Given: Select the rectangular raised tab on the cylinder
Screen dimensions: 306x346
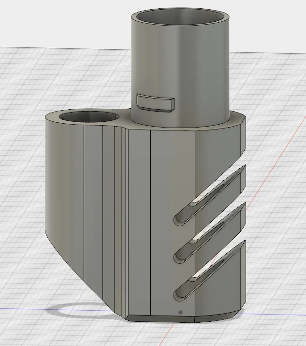Looking at the screenshot, I should tap(156, 103).
